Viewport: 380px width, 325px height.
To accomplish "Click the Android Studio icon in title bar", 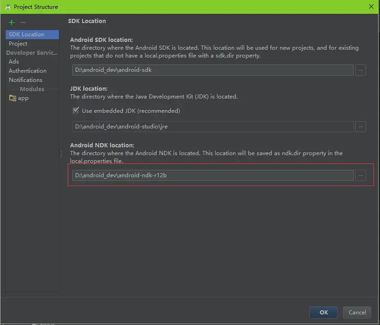I will tap(8, 7).
